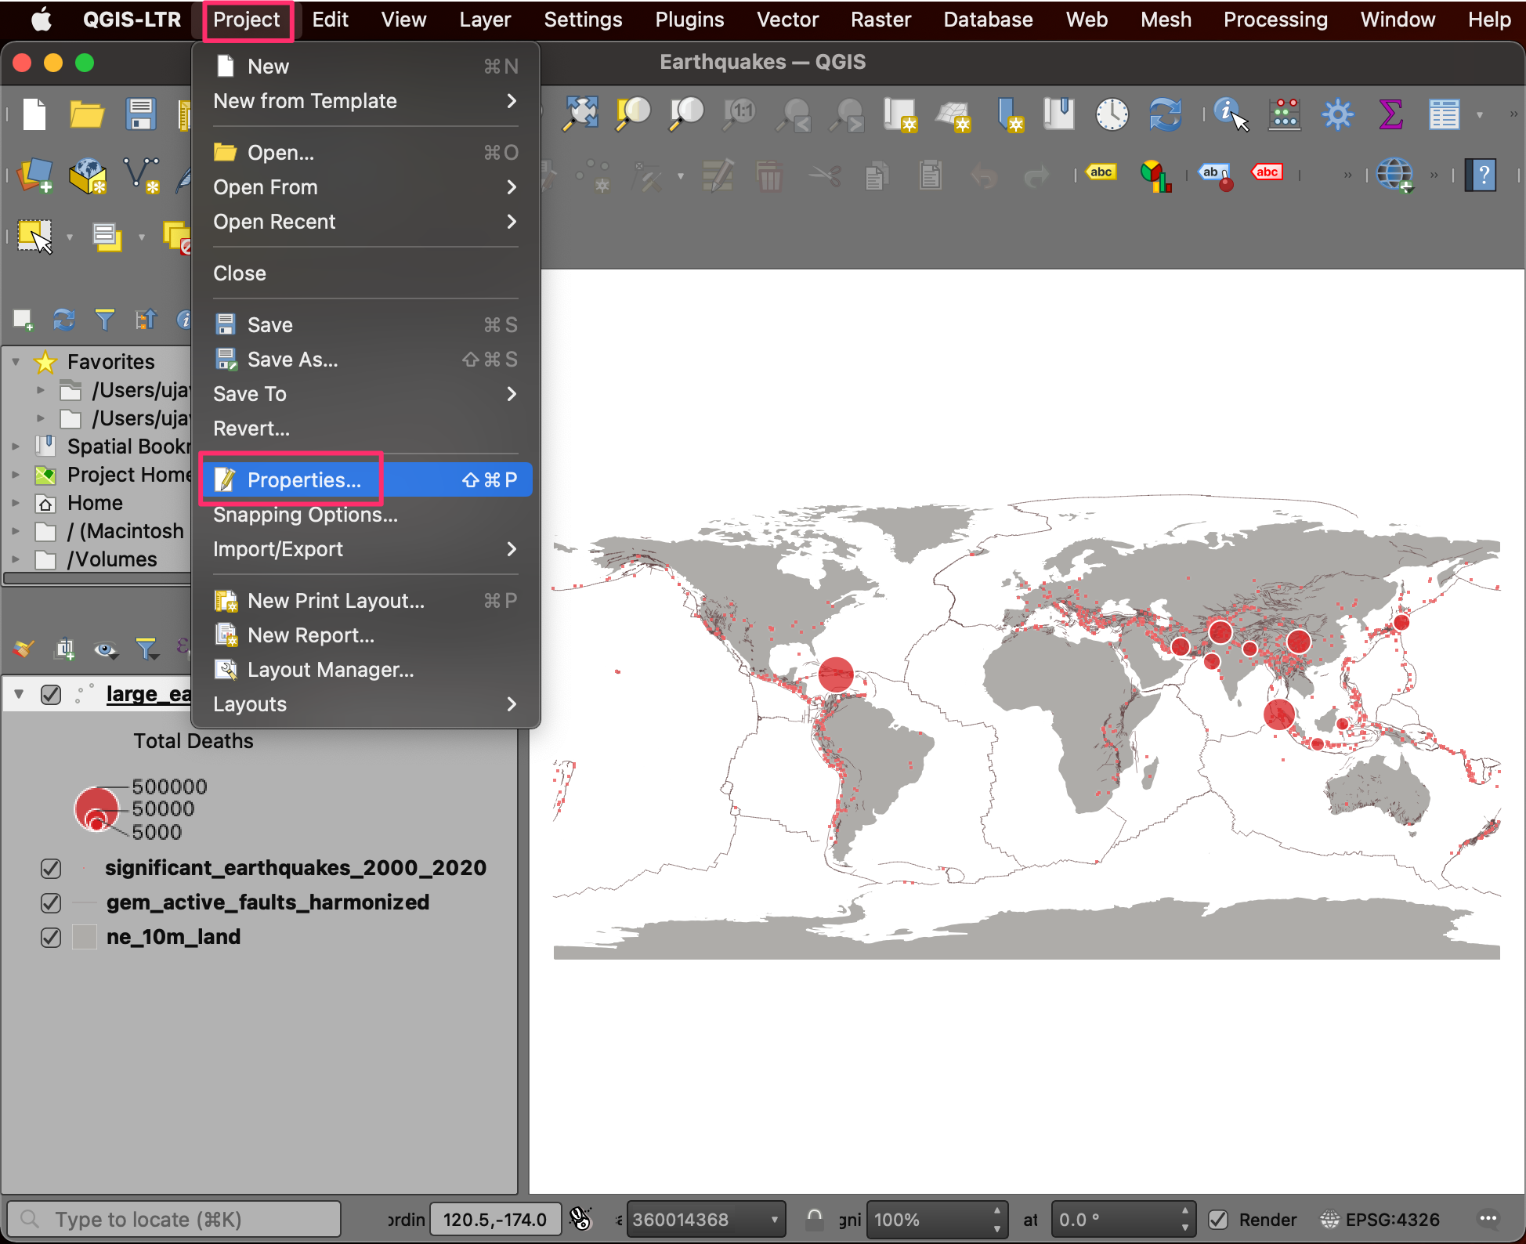Click the ne_10m_land gray color swatch
Screen dimensions: 1526x1244
[85, 937]
